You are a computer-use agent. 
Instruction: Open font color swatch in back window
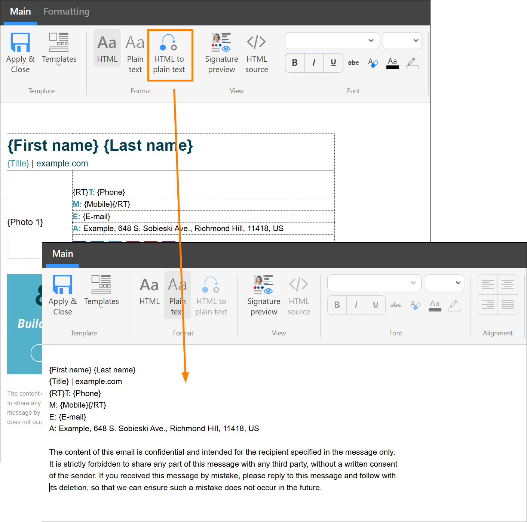coord(392,62)
